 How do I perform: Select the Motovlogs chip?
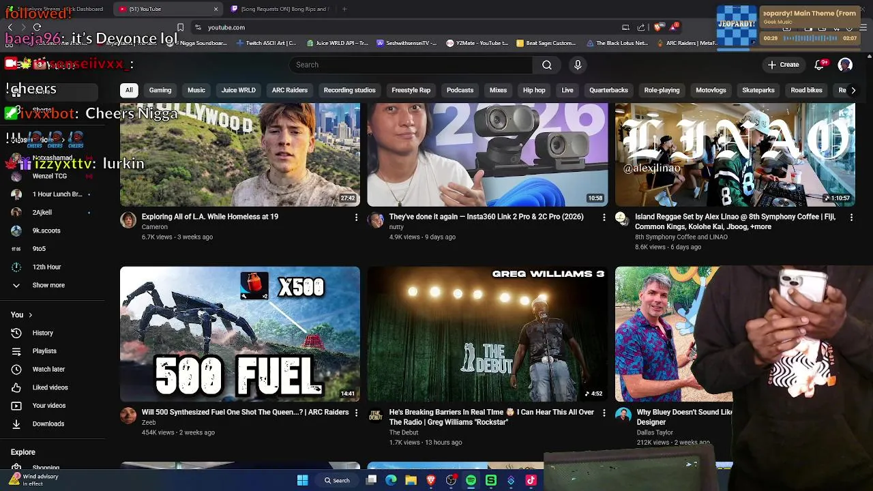click(x=711, y=90)
